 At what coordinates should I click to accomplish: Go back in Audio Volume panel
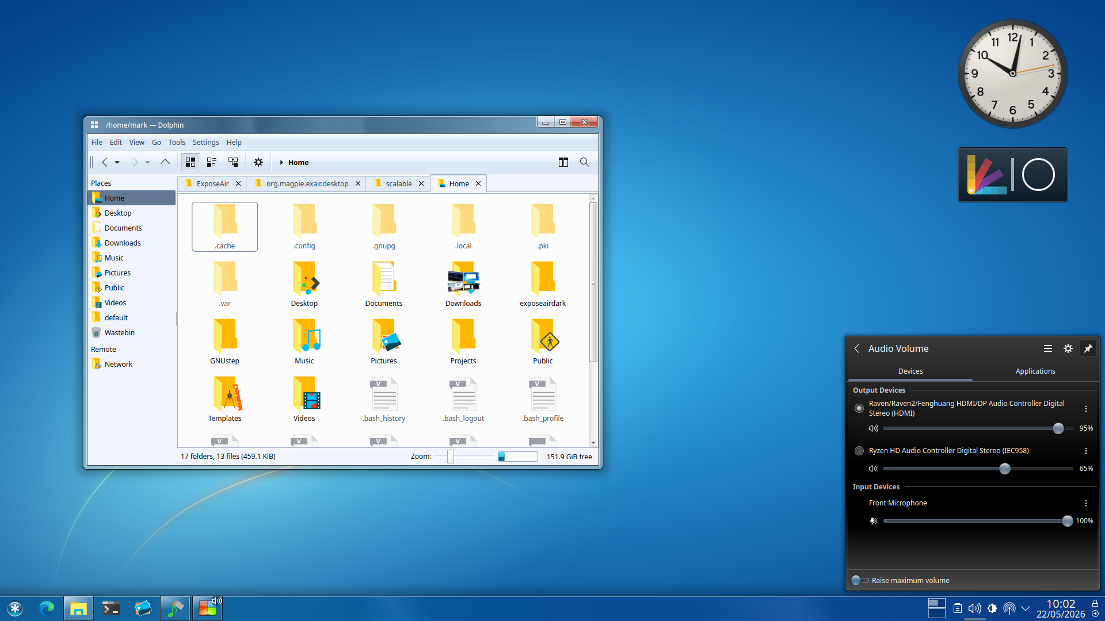[857, 348]
